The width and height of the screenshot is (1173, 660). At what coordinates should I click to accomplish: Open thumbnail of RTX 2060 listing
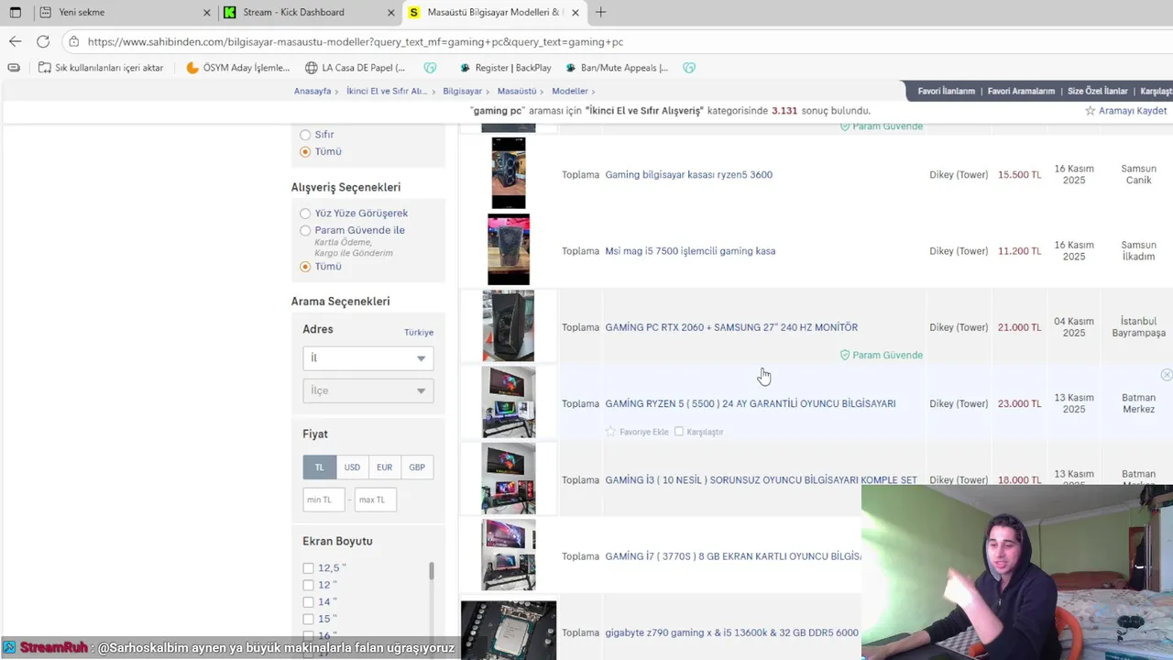(x=509, y=325)
